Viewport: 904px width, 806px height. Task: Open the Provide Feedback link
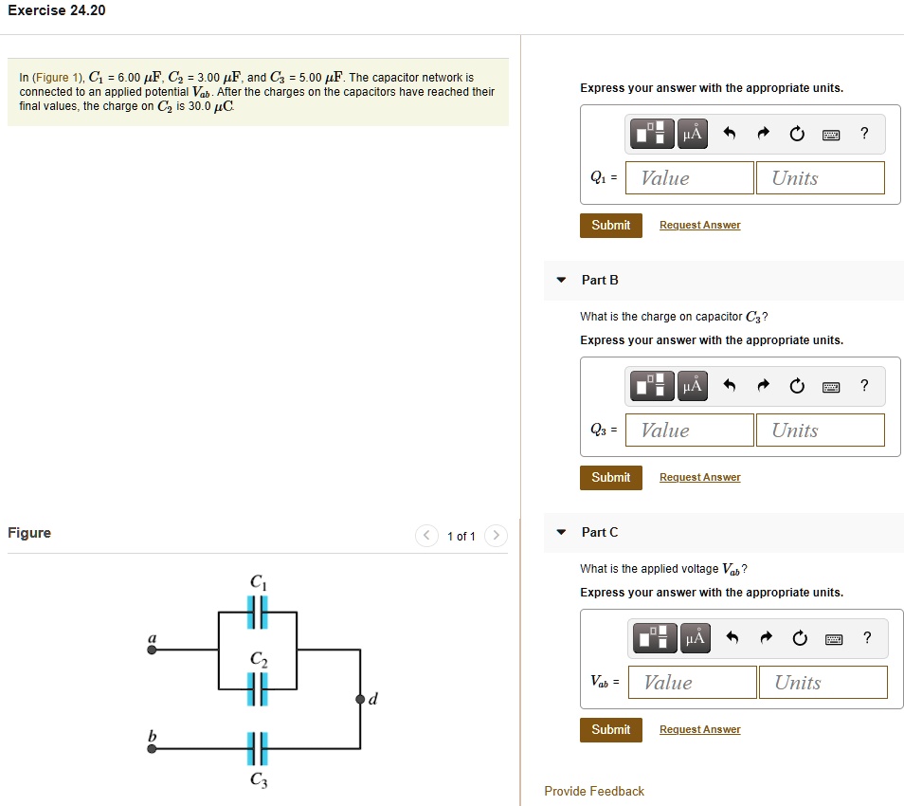click(x=593, y=790)
